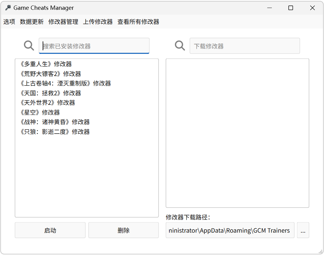Click the 启动 button
The width and height of the screenshot is (324, 255).
click(50, 230)
